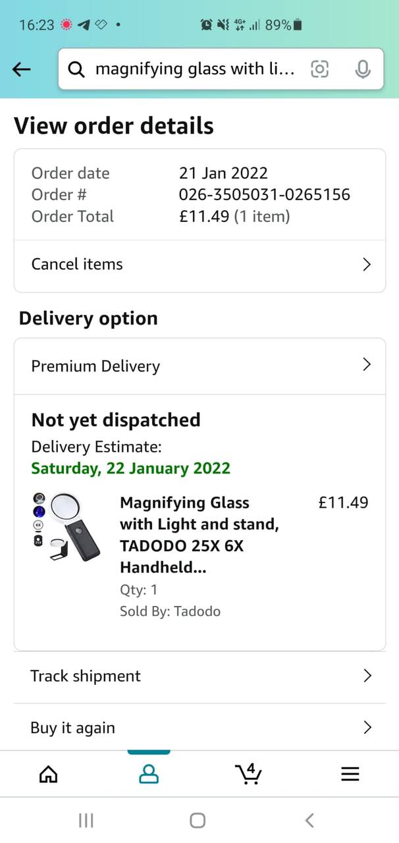Screen dimensions: 399x843
Task: Tap Android home navigation button
Action: tap(198, 820)
